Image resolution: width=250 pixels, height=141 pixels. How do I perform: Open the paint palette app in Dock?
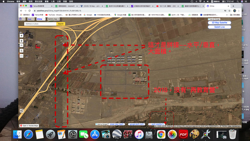[x=194, y=134]
